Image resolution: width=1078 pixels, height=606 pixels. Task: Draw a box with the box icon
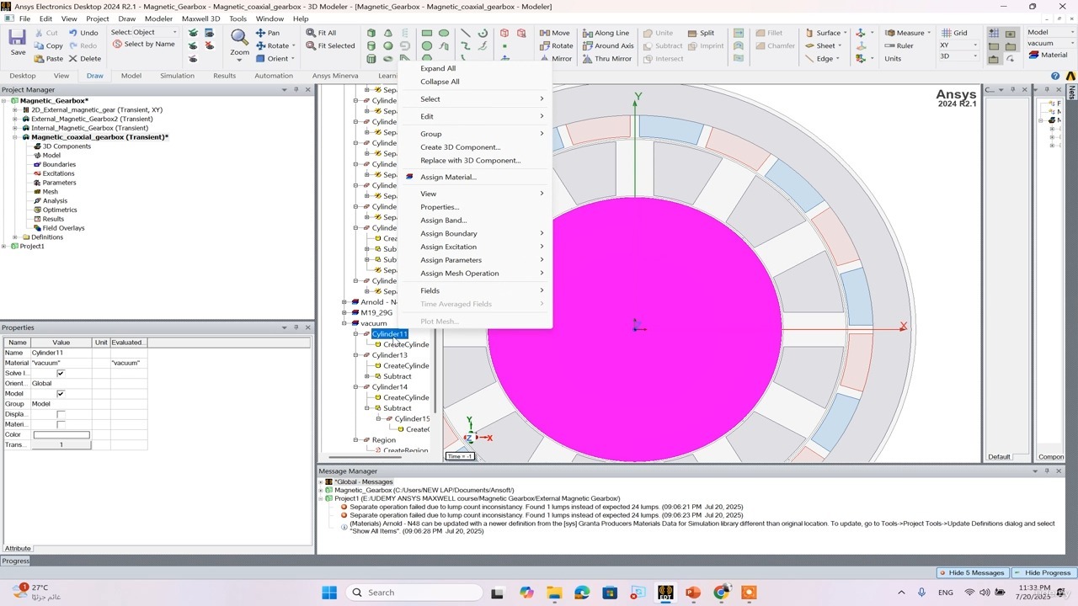[x=371, y=33]
